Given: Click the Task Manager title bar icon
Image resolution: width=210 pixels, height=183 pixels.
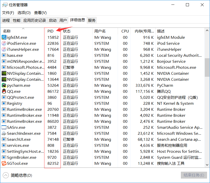Looking at the screenshot, I should coord(5,4).
